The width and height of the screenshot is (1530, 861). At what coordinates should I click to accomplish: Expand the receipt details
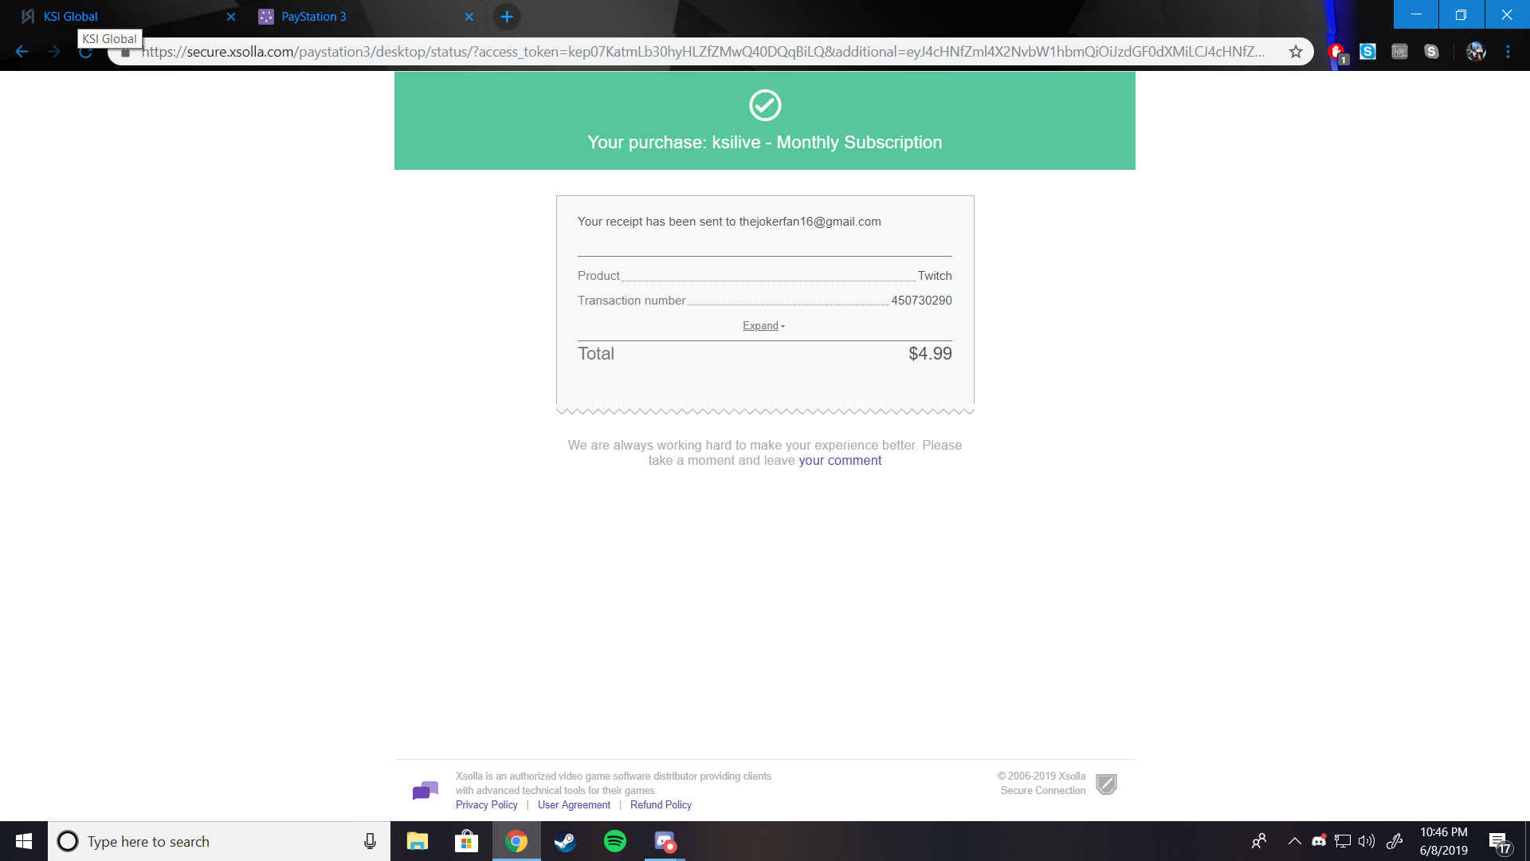tap(764, 325)
